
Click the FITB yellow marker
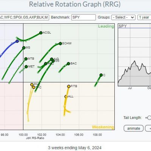69,86
